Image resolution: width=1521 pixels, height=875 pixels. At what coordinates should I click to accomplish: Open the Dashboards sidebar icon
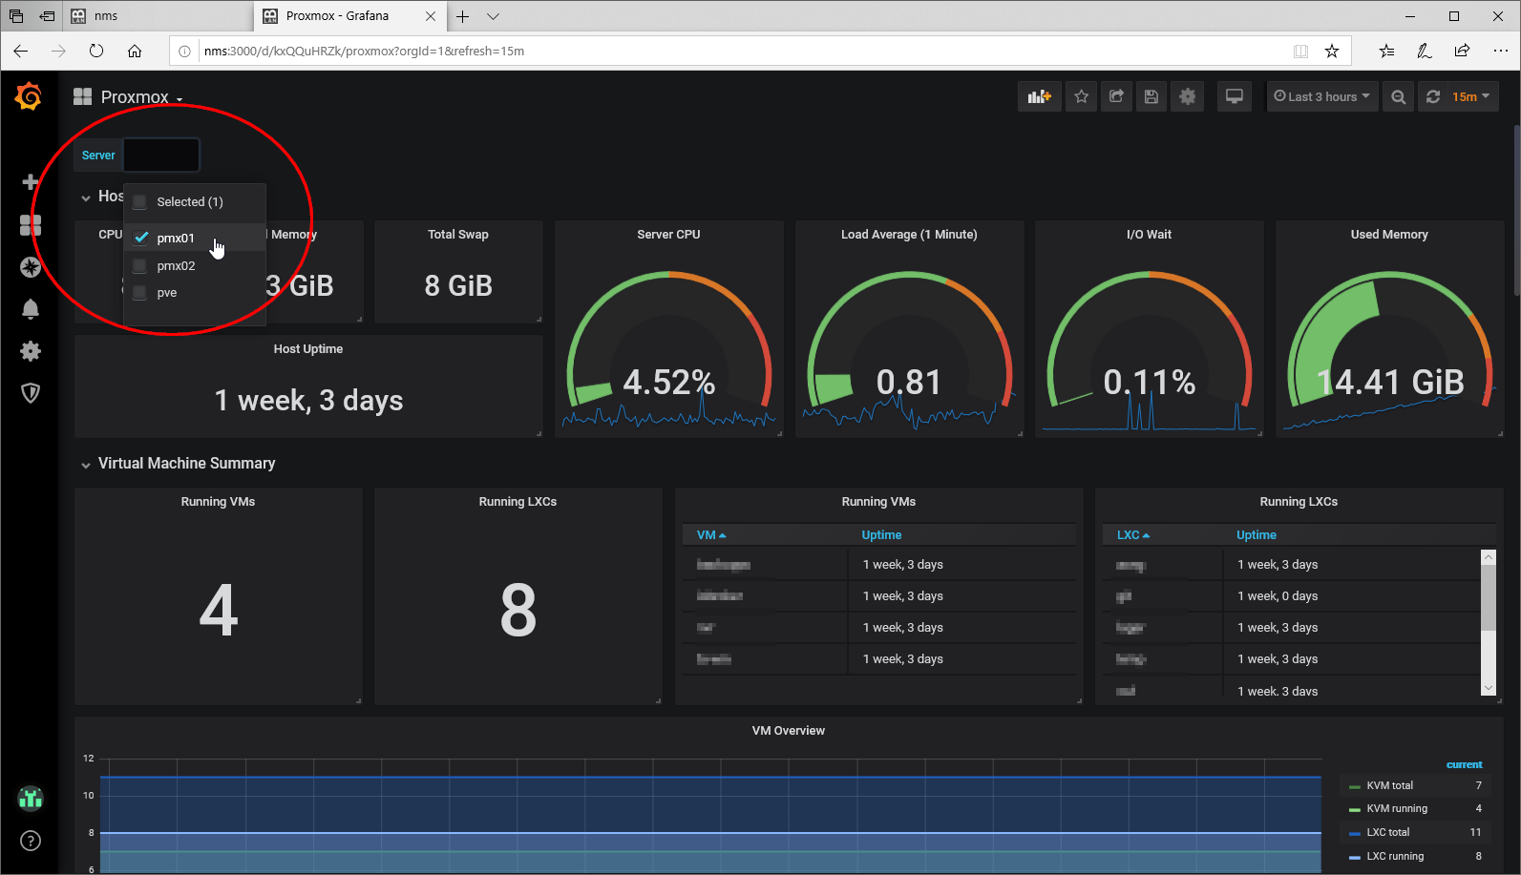click(x=31, y=225)
